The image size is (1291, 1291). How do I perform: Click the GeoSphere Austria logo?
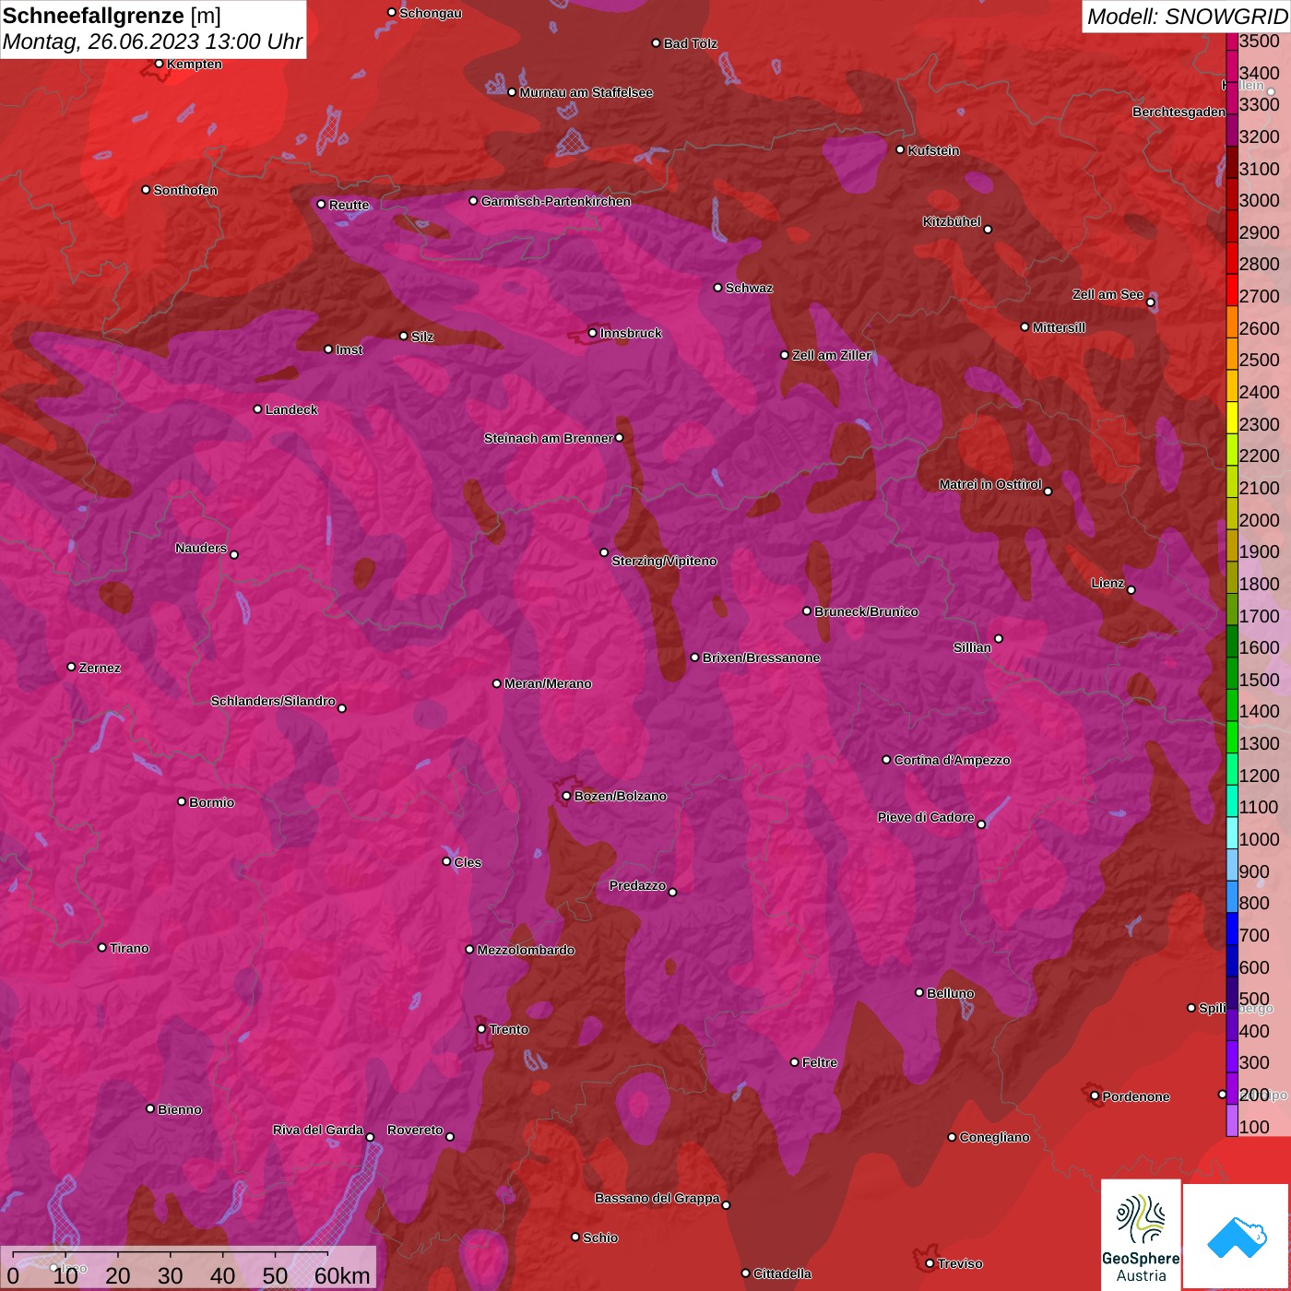point(1141,1235)
